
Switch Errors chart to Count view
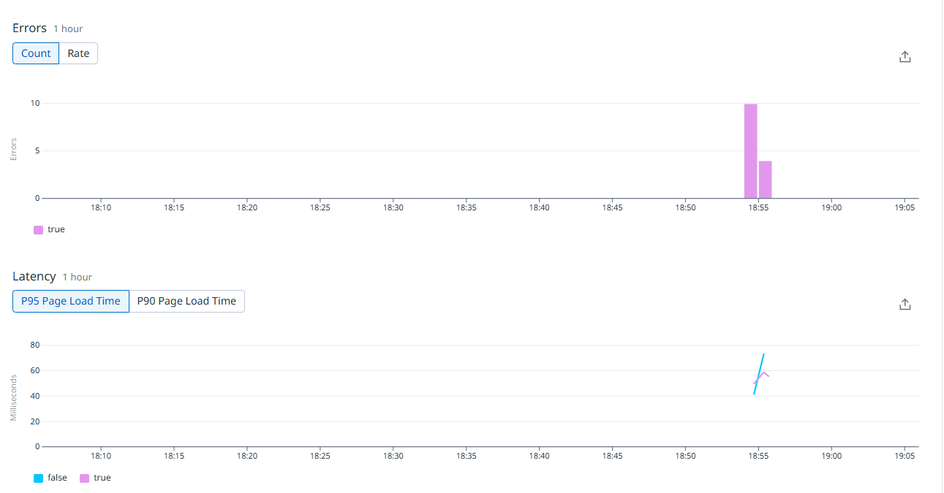pos(36,53)
